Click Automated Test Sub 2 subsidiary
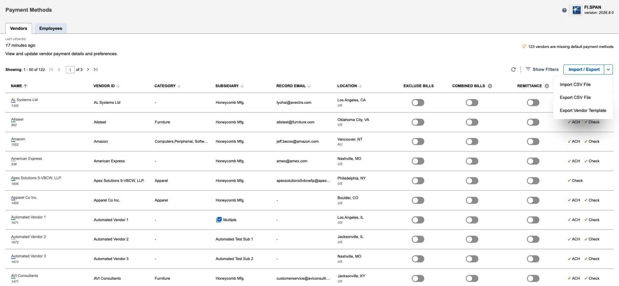619x286 pixels. pyautogui.click(x=234, y=259)
